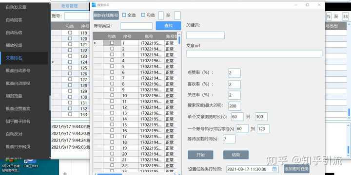Check the box for dialog row 3

(112, 54)
